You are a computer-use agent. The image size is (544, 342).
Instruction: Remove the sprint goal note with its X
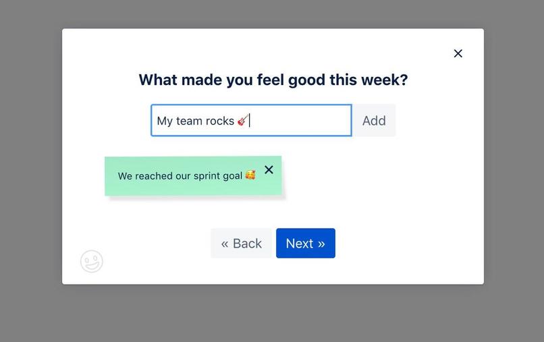pos(269,169)
